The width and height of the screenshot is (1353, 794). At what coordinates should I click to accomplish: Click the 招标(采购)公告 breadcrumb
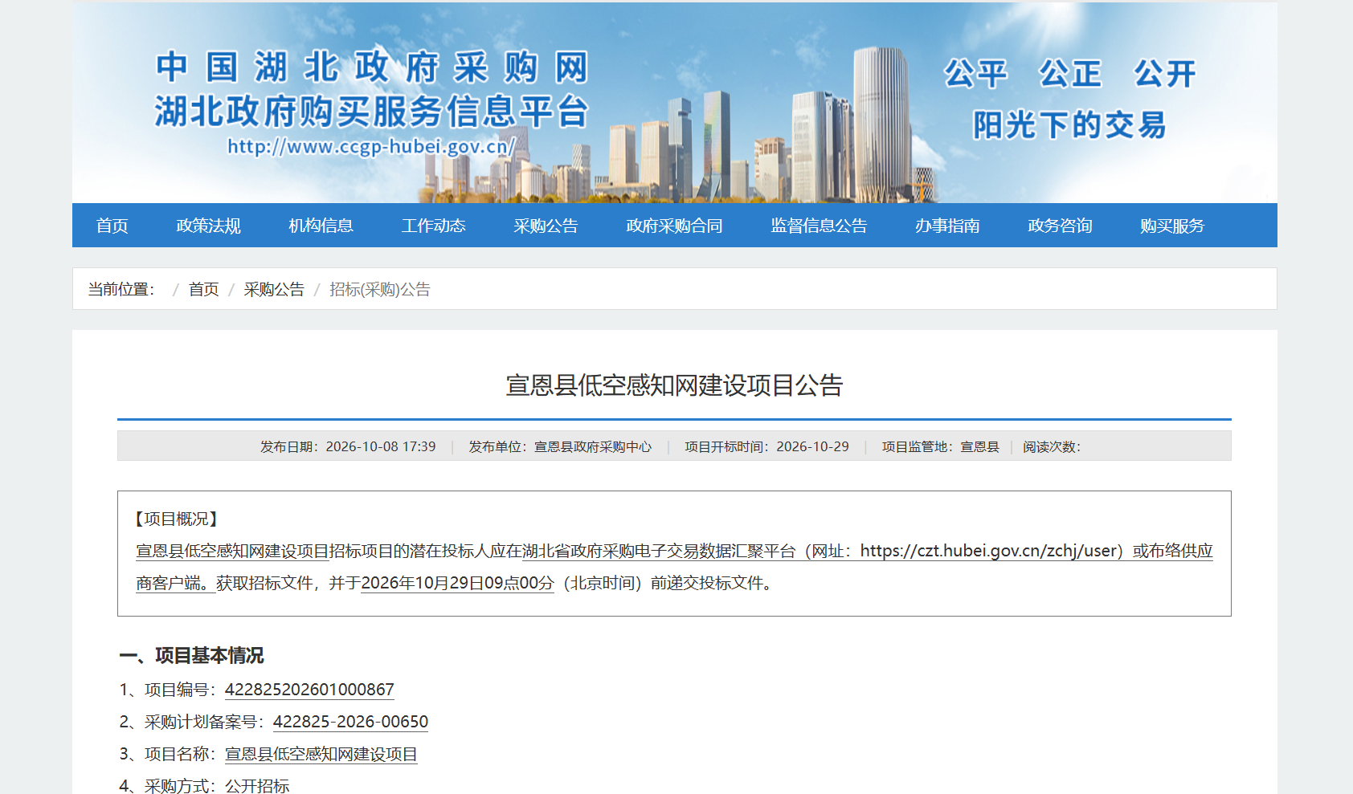click(380, 289)
